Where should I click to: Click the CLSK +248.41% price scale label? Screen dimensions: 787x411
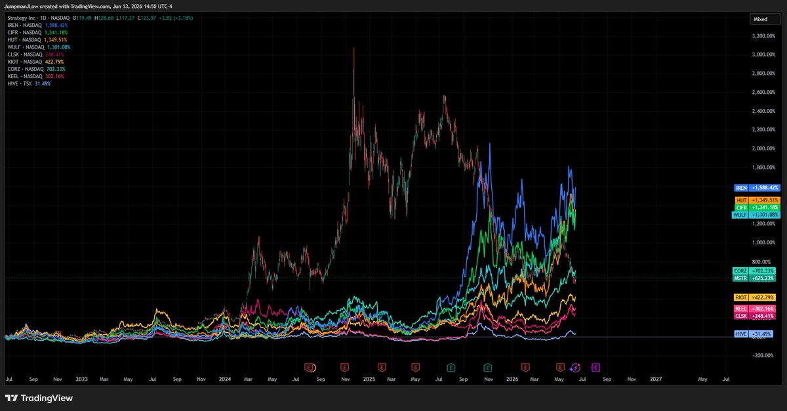pos(755,316)
